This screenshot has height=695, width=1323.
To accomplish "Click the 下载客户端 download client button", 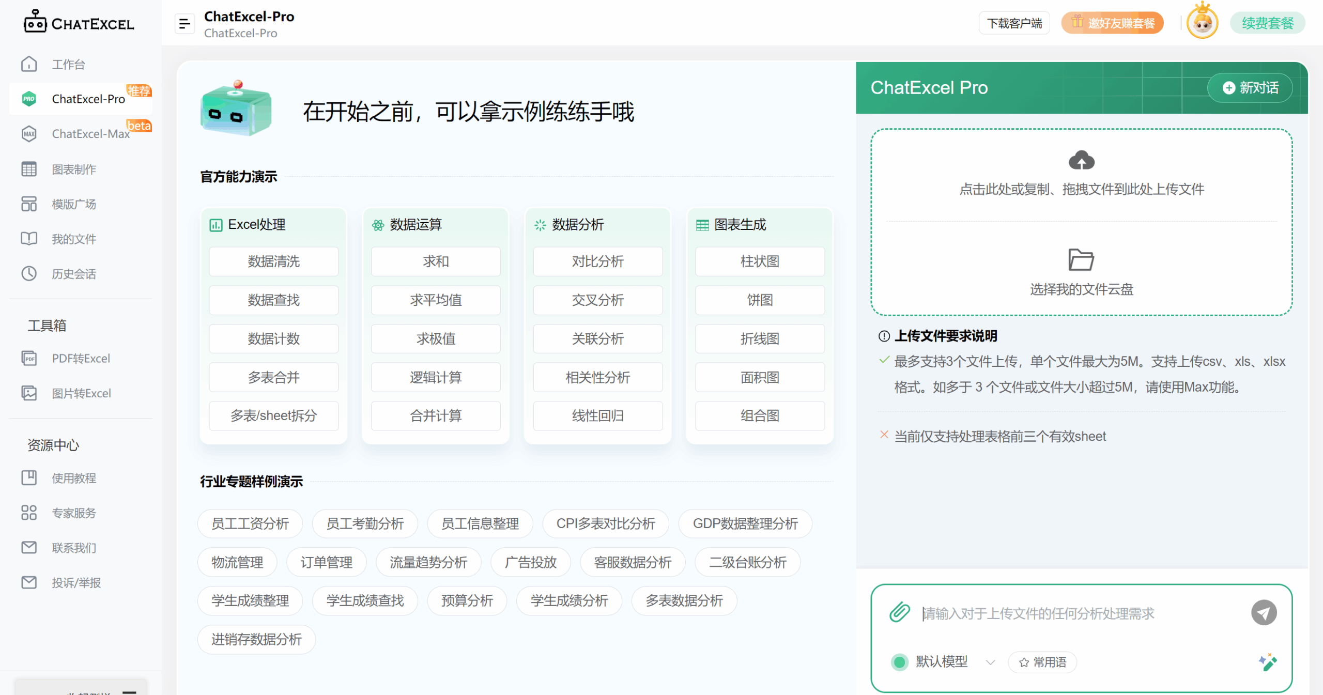I will click(1014, 22).
